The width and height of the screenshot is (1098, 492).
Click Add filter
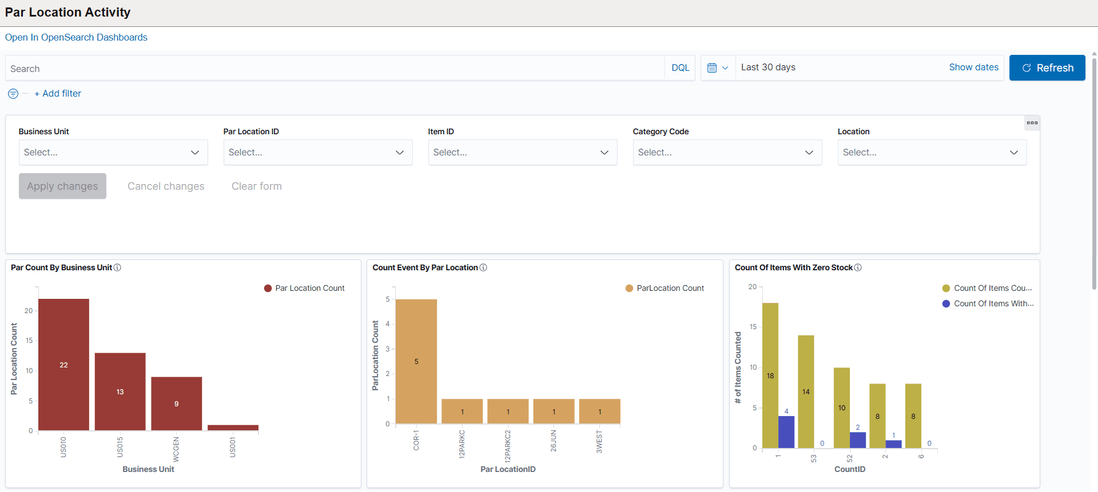(x=58, y=94)
